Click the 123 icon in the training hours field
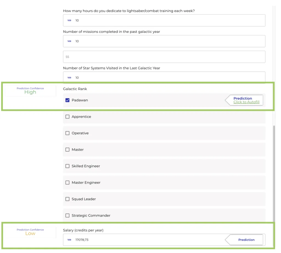 coord(69,20)
